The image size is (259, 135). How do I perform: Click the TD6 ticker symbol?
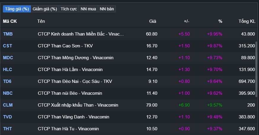pyautogui.click(x=7, y=81)
